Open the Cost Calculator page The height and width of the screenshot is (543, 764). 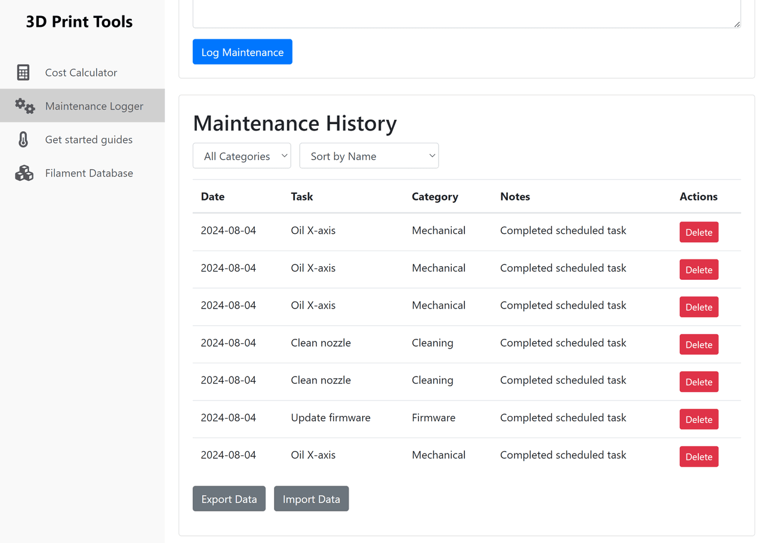(81, 73)
